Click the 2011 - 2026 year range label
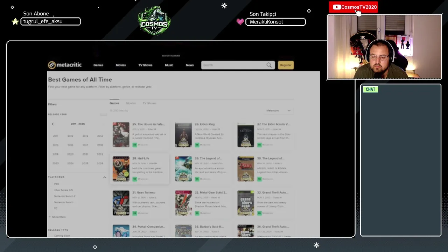The height and width of the screenshot is (252, 448). (78, 124)
